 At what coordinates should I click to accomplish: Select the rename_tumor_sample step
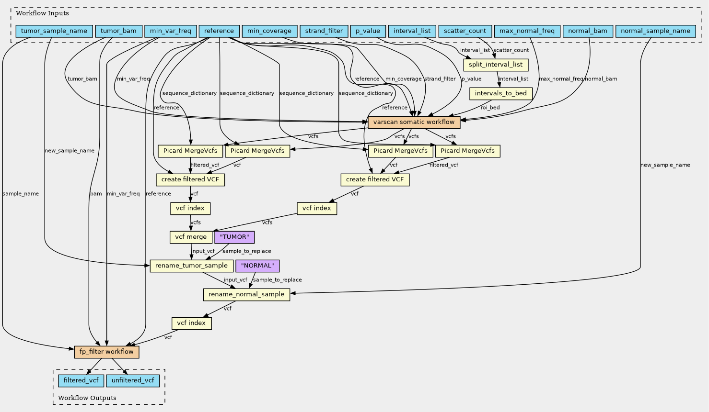[x=191, y=266]
